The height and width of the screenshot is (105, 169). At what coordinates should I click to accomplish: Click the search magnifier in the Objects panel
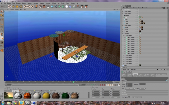[162, 8]
